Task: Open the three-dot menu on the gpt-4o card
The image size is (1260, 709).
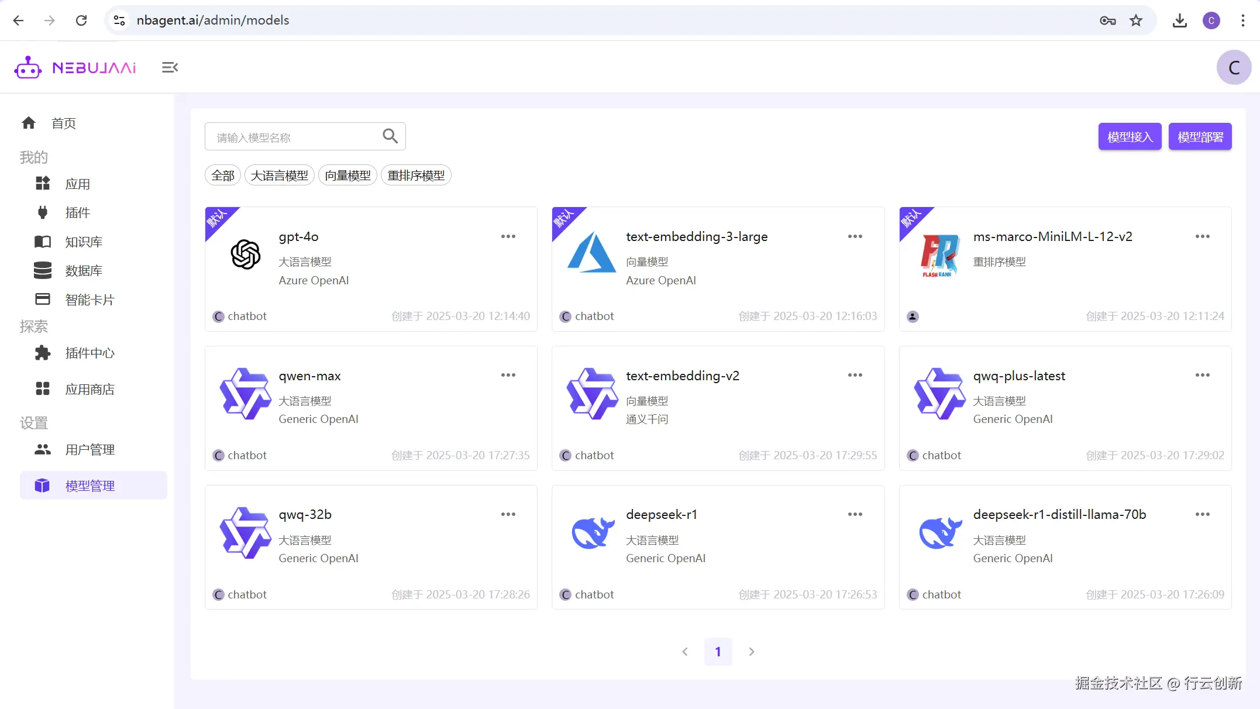Action: (508, 236)
